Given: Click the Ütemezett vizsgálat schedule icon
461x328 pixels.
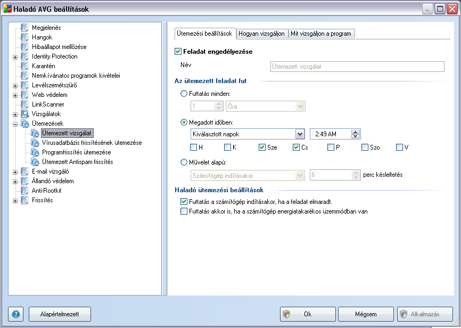Looking at the screenshot, I should (35, 133).
